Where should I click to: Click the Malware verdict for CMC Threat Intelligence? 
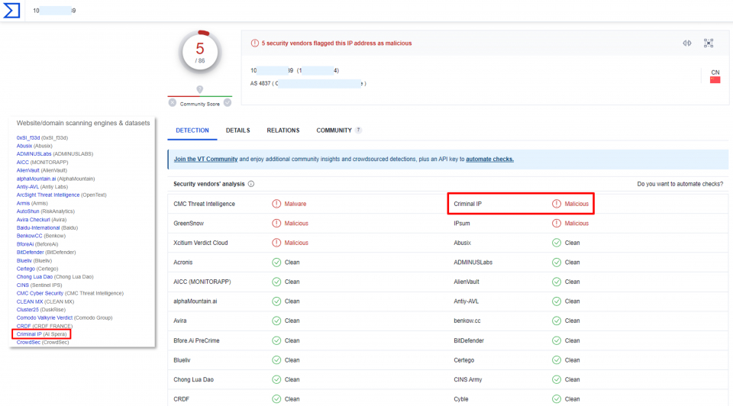(x=295, y=204)
